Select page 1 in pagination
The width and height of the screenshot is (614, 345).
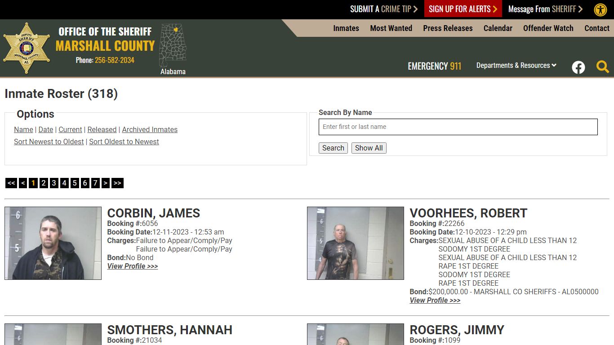[33, 183]
